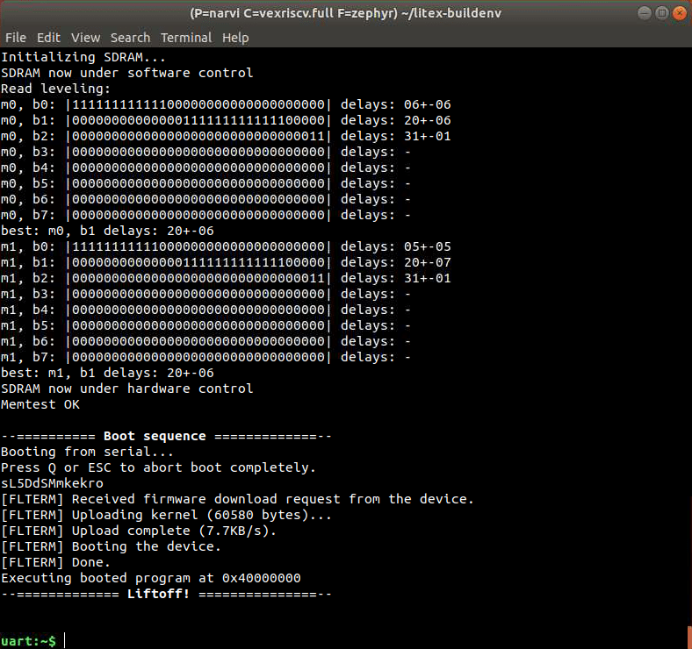Screen dimensions: 692x649
Task: Open the File menu
Action: click(x=15, y=38)
